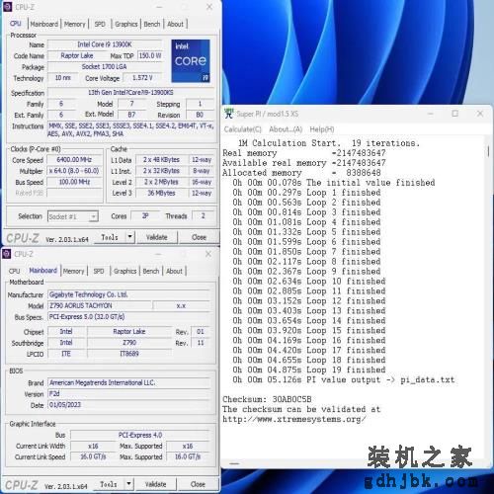Screen dimensions: 494x494
Task: Click the Threads count value 2
Action: 204,216
